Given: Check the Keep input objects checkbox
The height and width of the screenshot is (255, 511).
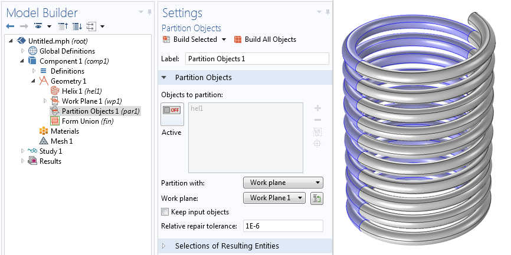Looking at the screenshot, I should pos(166,212).
